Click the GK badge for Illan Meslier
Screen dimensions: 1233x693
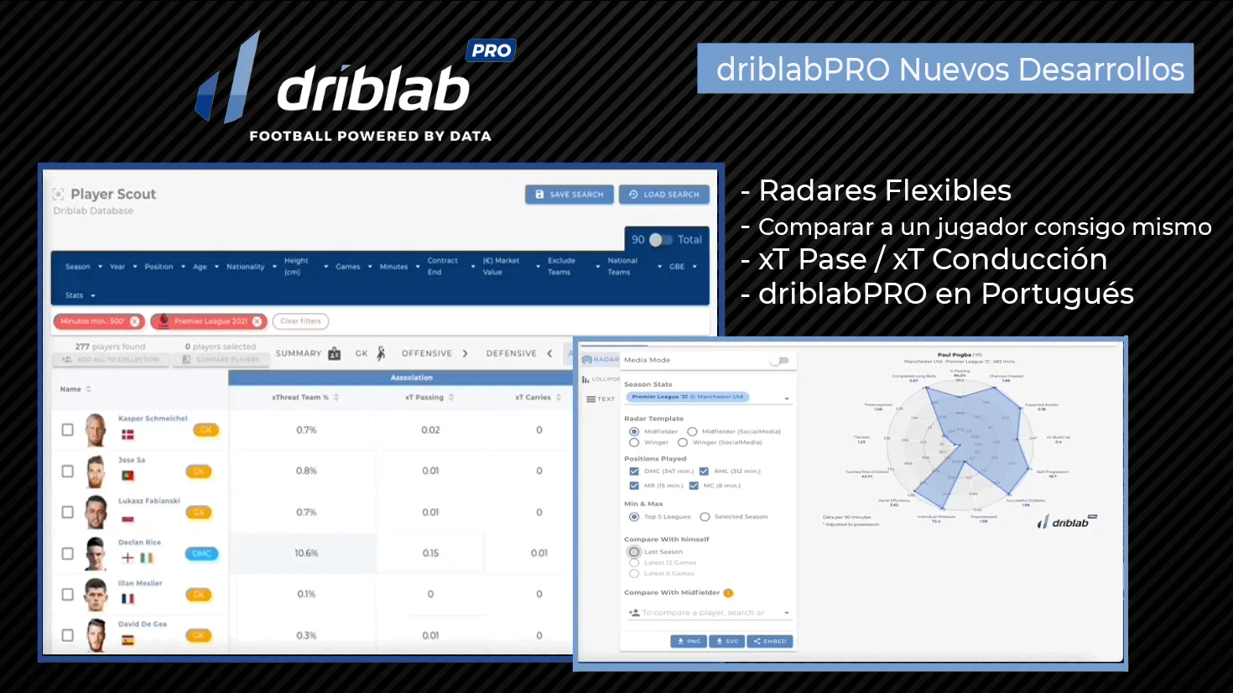coord(199,595)
